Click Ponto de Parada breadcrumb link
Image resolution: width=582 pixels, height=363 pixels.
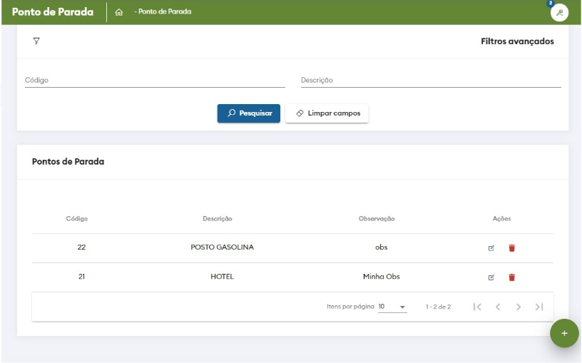[x=164, y=12]
